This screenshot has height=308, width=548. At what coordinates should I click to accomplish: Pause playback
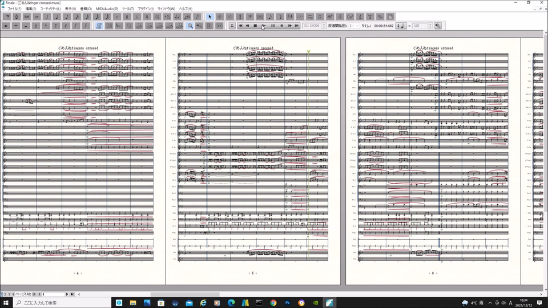point(273,26)
